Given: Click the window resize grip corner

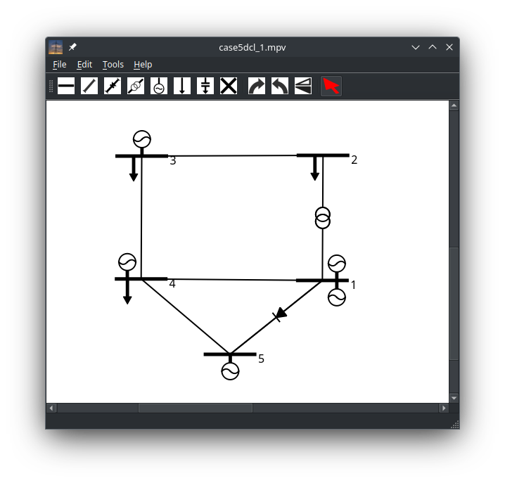Looking at the screenshot, I should (x=455, y=425).
